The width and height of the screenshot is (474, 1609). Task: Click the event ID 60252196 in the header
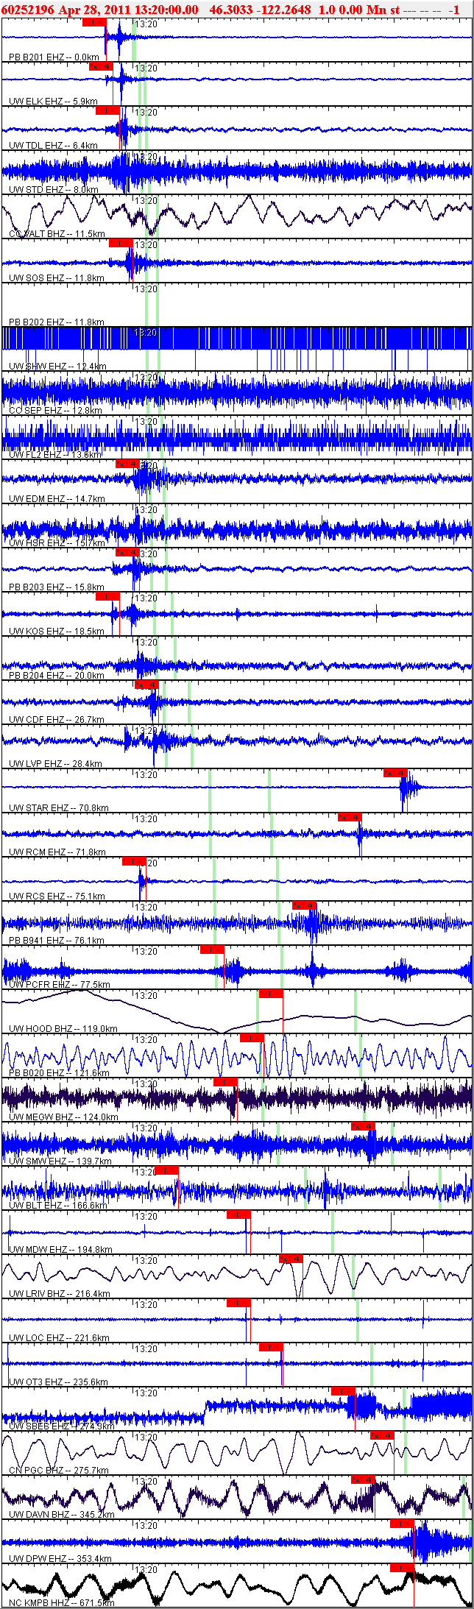tap(27, 10)
